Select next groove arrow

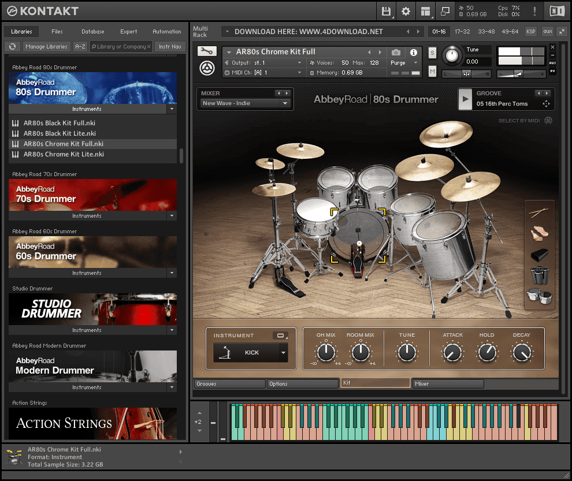(x=547, y=94)
